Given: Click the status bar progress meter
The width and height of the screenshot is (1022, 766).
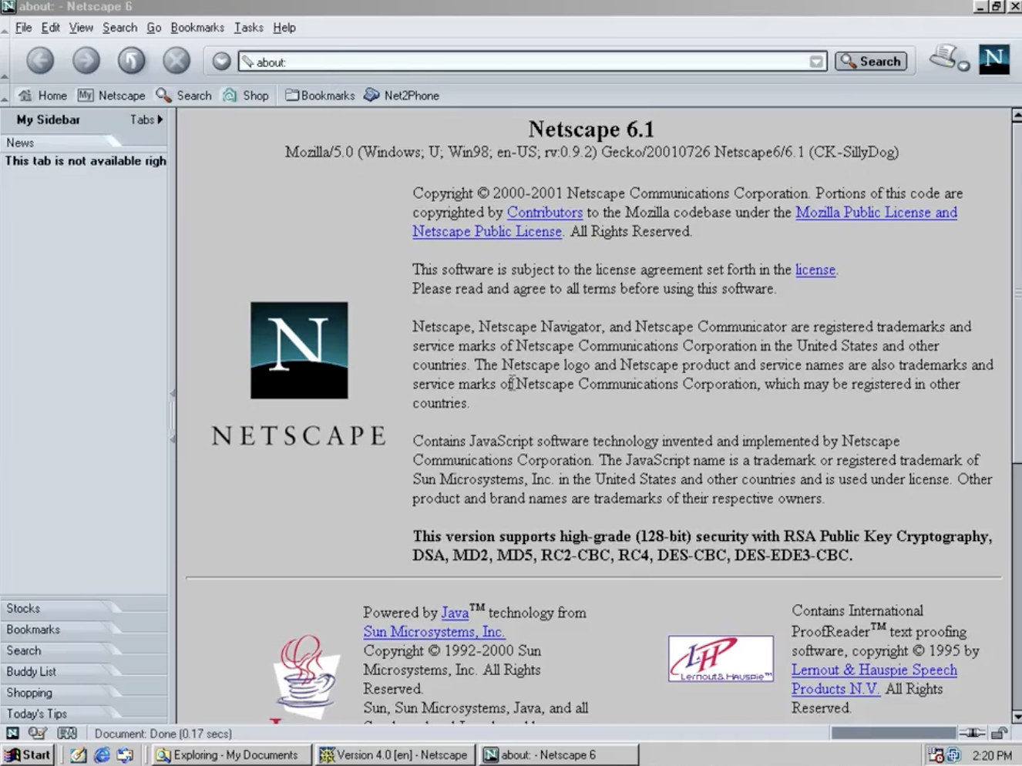Looking at the screenshot, I should [x=893, y=734].
